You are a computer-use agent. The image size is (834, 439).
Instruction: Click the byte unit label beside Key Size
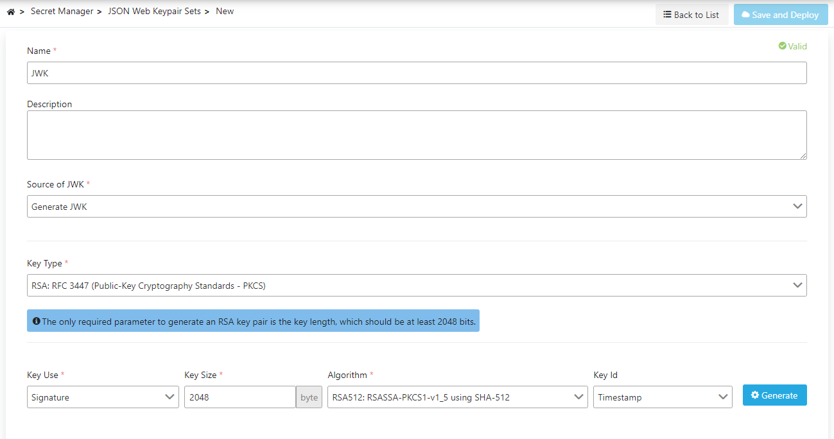click(x=309, y=397)
